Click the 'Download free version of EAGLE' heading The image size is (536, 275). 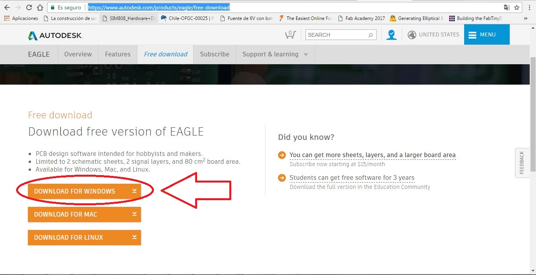coord(116,132)
